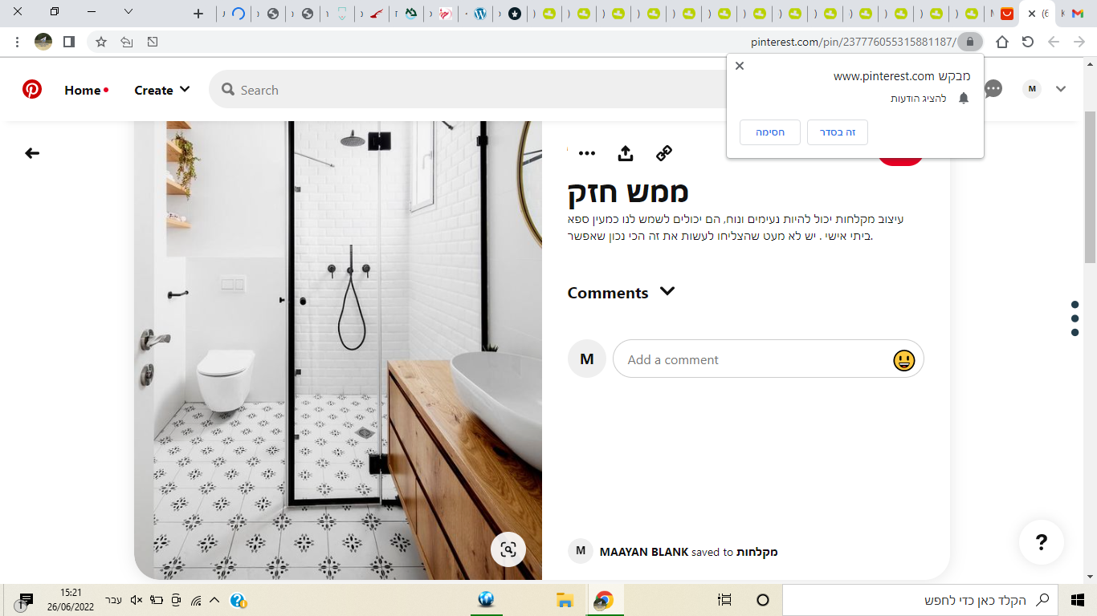1097x616 pixels.
Task: Allow notifications with the זה בסדר button
Action: tap(837, 132)
